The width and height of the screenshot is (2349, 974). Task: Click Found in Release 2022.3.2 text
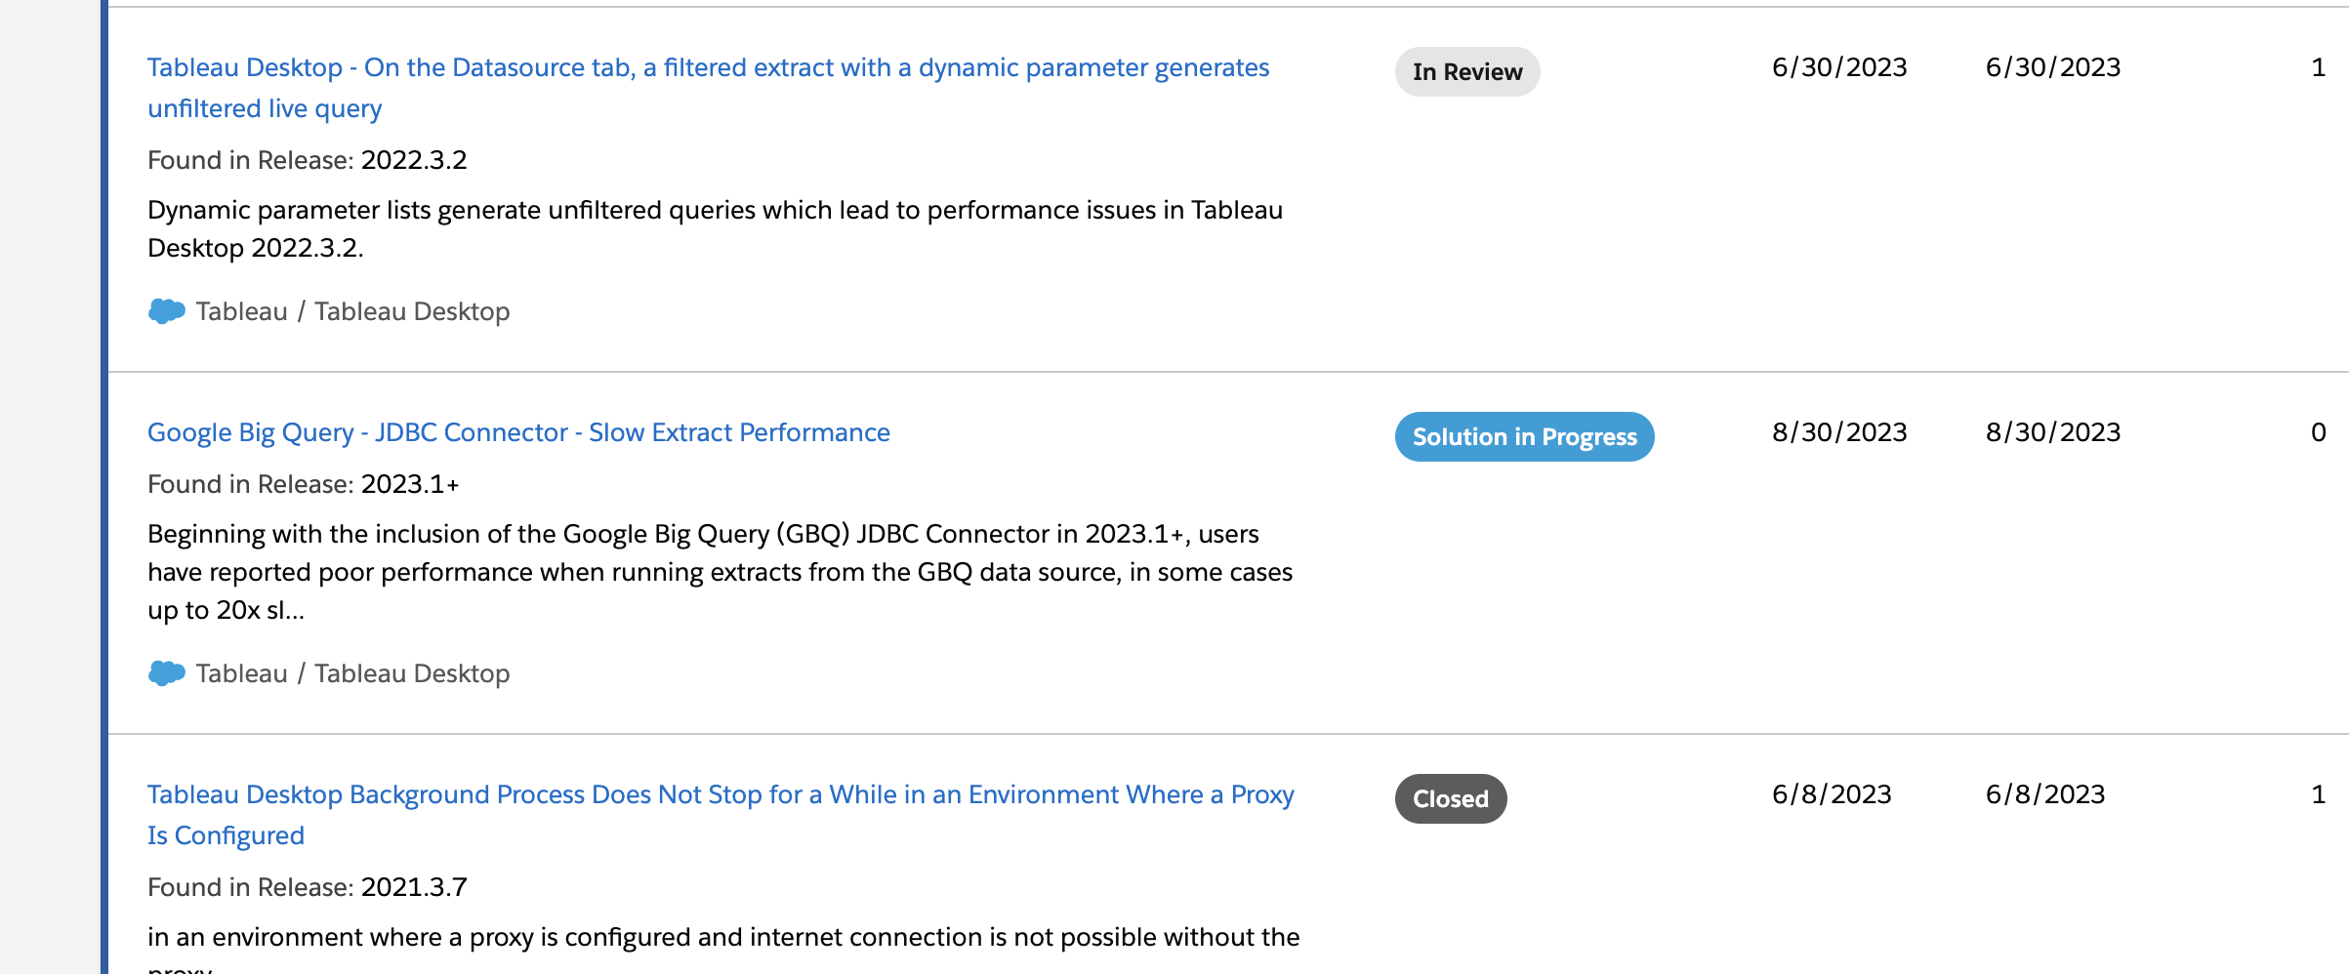[x=308, y=160]
